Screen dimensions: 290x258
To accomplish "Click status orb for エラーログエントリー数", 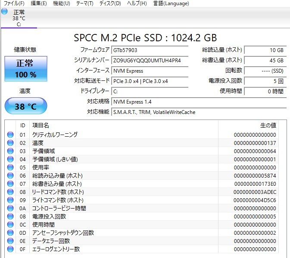I will [10, 249].
